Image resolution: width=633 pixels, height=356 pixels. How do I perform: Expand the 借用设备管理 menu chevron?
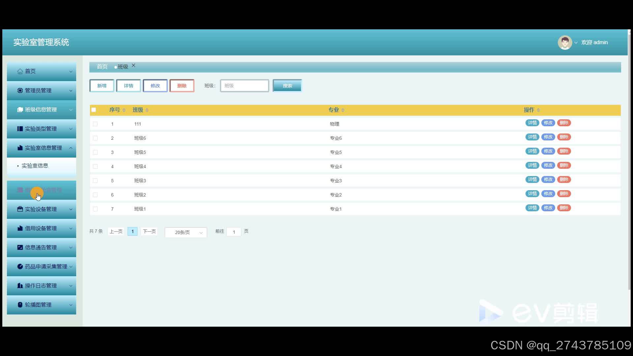point(71,228)
